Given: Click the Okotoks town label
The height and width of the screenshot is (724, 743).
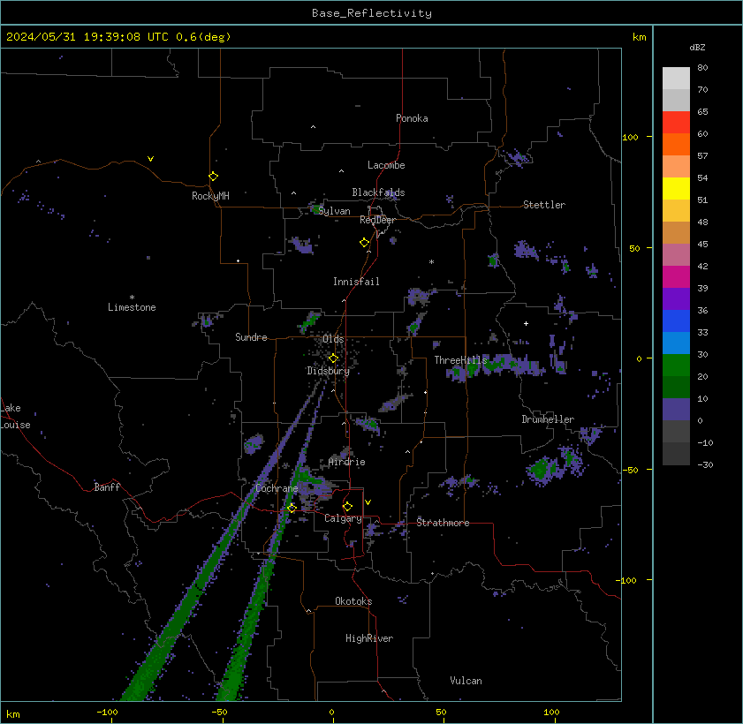Looking at the screenshot, I should [353, 601].
